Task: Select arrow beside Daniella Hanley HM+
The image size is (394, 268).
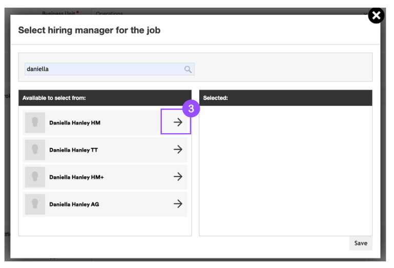Action: click(177, 177)
